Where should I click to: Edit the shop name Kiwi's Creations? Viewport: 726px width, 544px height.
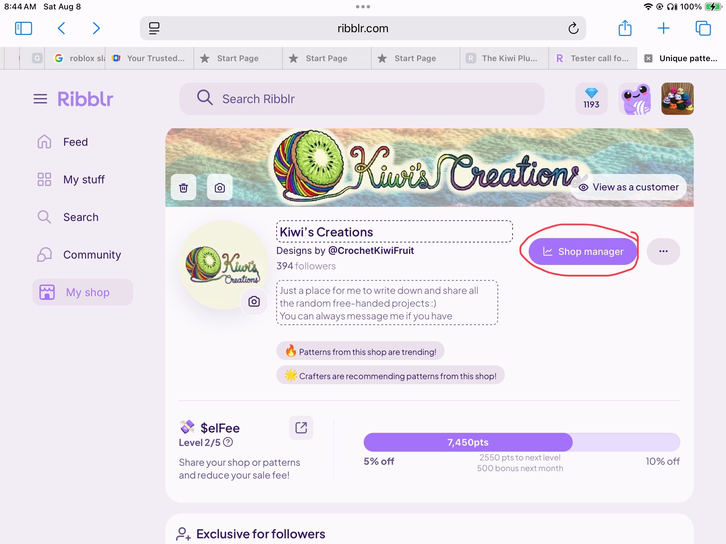tap(394, 232)
